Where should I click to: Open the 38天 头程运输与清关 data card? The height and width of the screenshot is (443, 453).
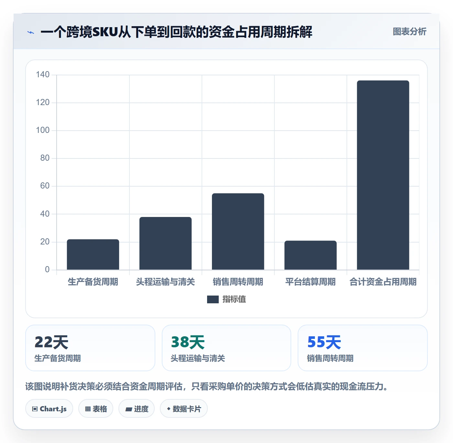(x=226, y=348)
